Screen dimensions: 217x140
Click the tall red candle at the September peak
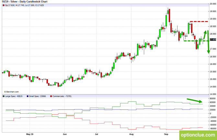[x=169, y=16]
